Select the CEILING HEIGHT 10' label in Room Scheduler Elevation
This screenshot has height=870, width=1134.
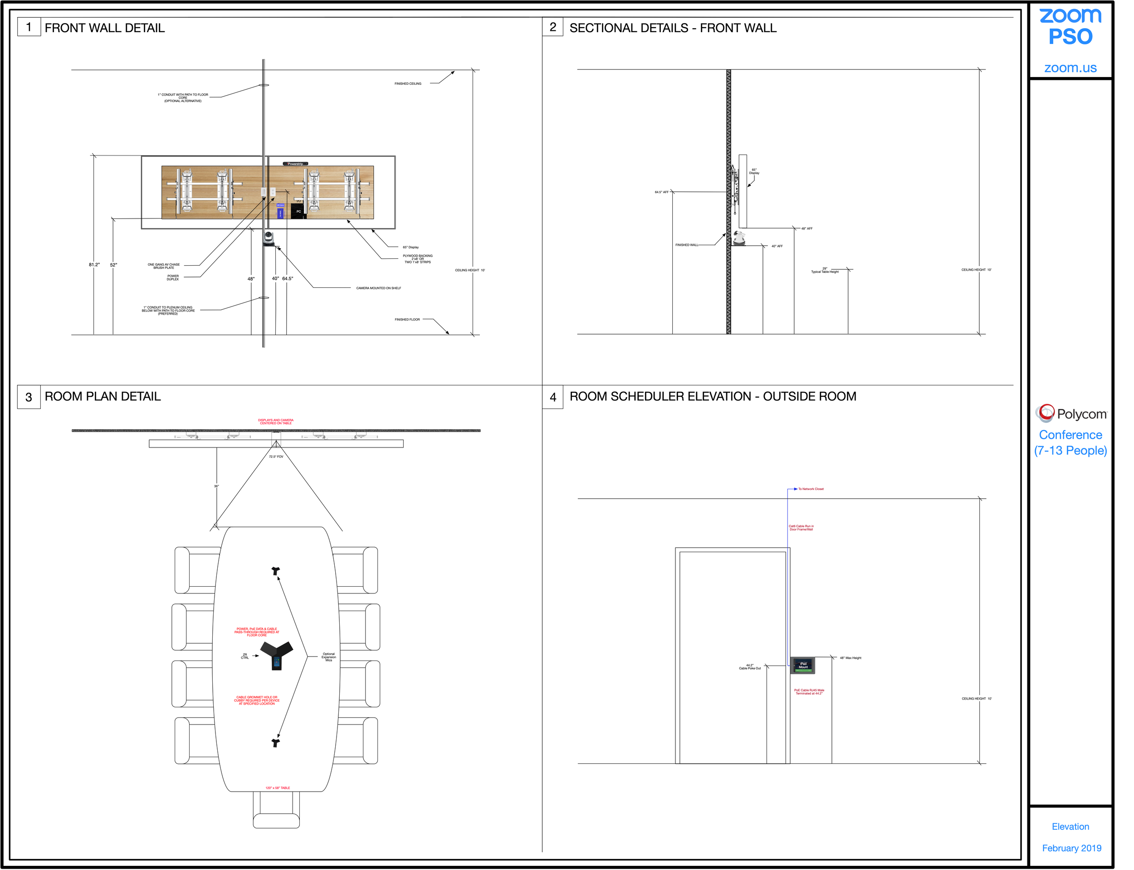(977, 699)
